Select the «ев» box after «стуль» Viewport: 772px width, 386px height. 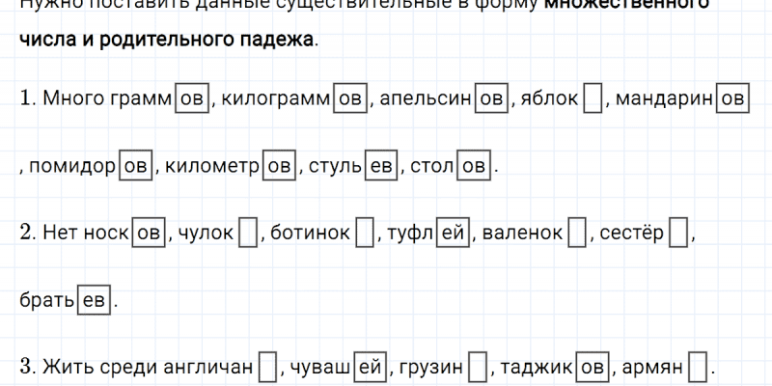tap(382, 166)
